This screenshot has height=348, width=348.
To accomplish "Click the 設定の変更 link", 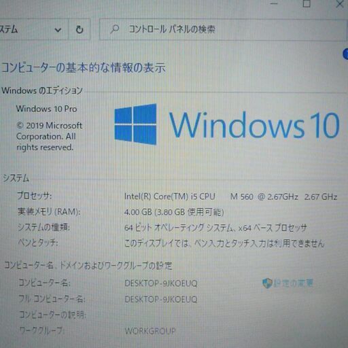I will (293, 283).
